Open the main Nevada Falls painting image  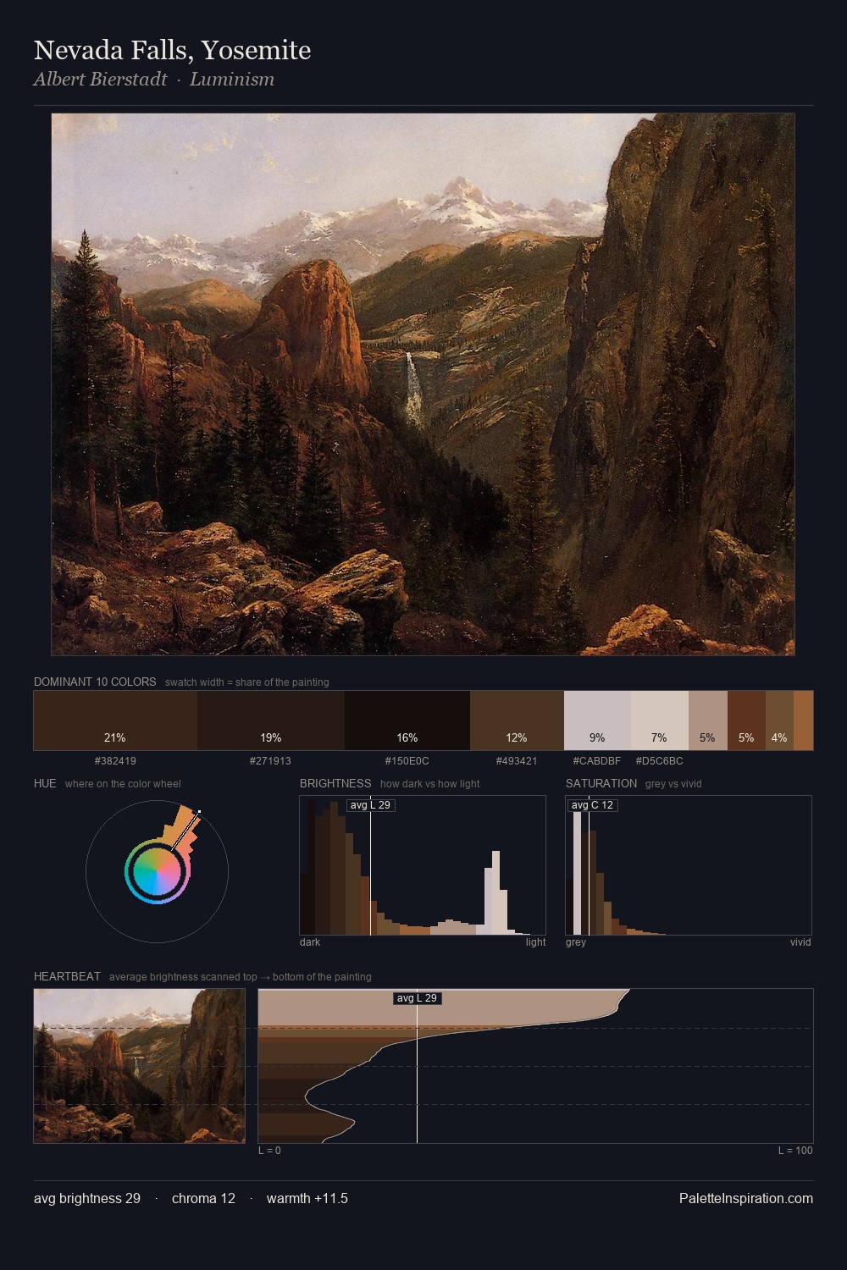(x=423, y=384)
